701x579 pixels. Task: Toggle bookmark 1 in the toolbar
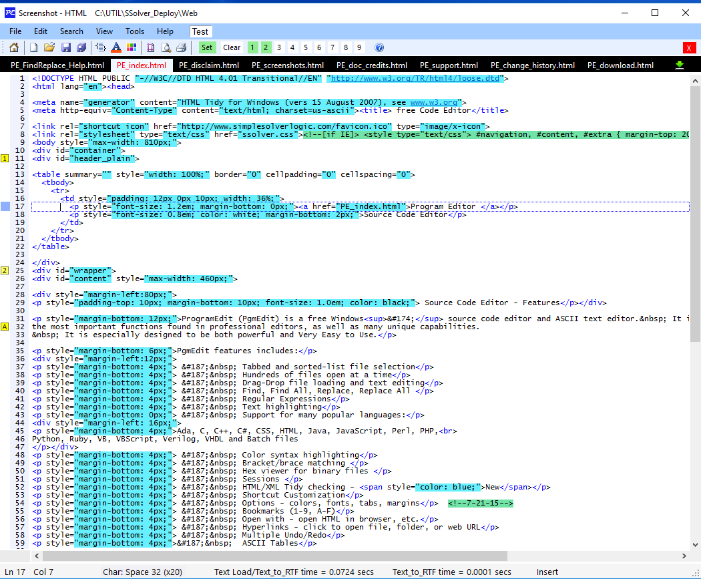coord(252,47)
